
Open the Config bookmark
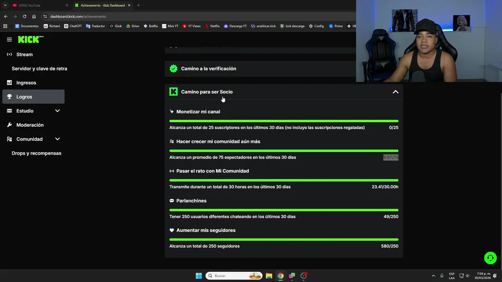316,26
